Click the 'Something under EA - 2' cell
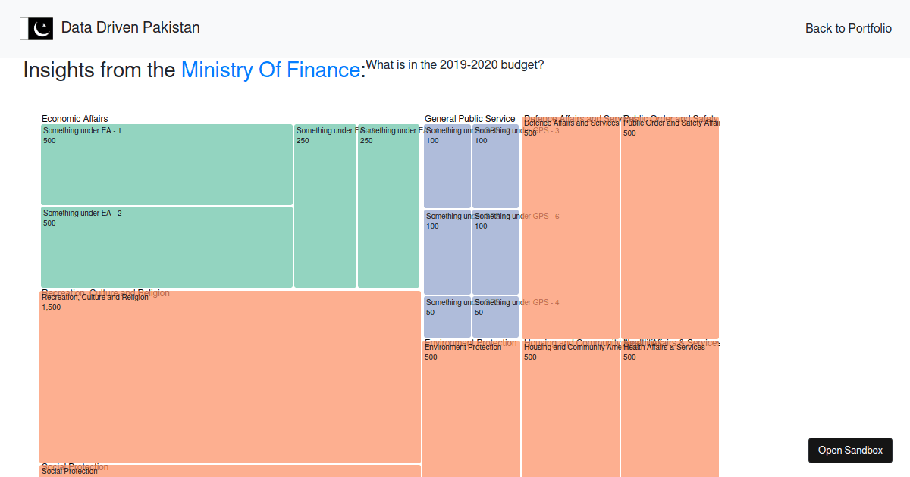The height and width of the screenshot is (477, 910). 166,246
